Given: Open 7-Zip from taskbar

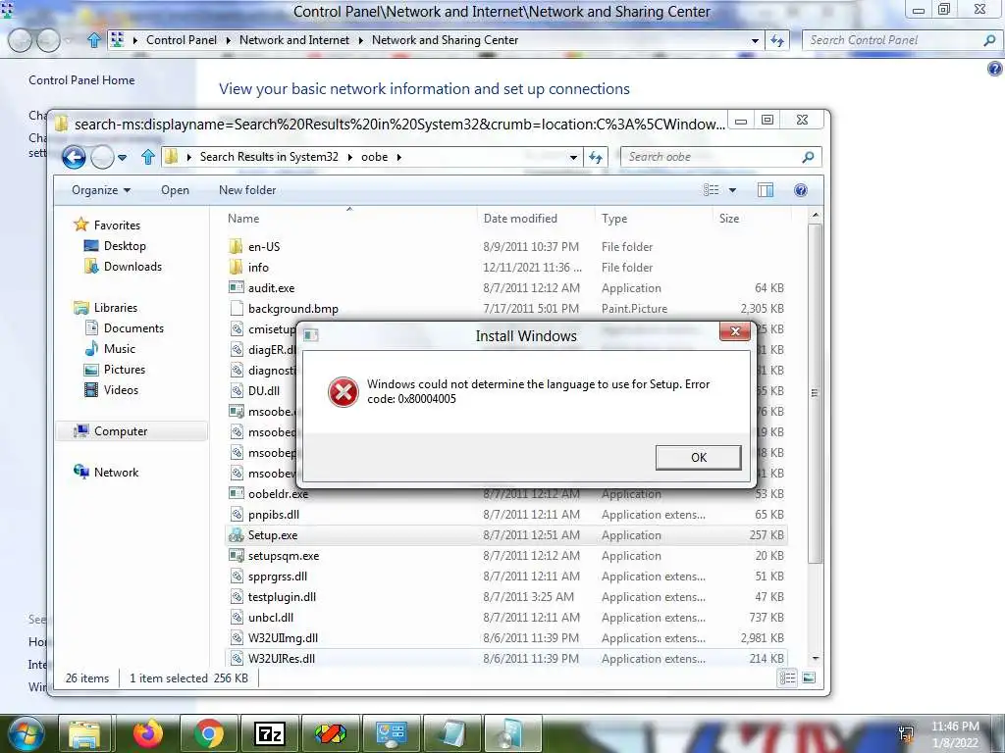Looking at the screenshot, I should (x=269, y=733).
